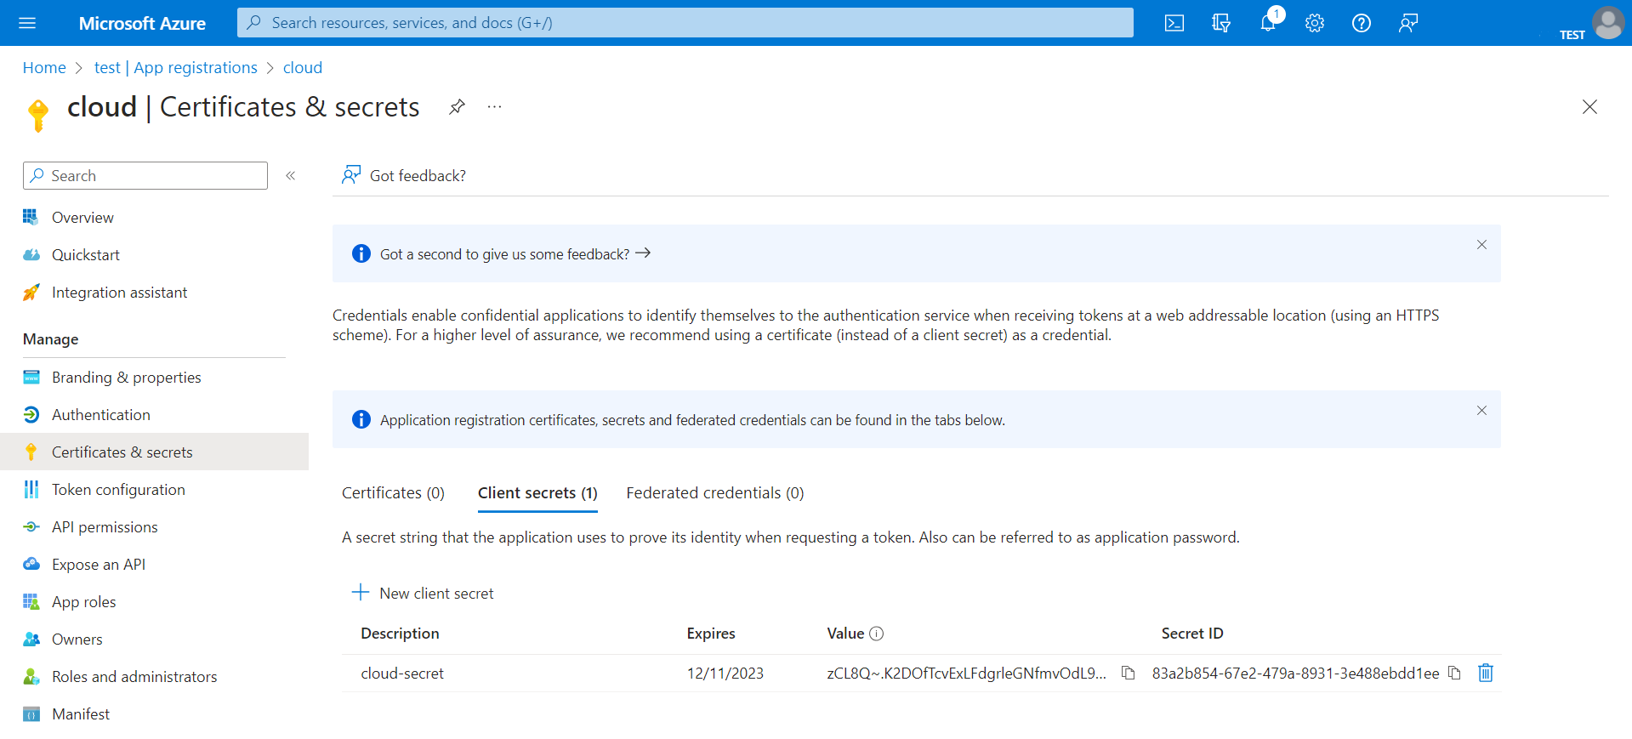Open the notifications bell

coord(1268,23)
